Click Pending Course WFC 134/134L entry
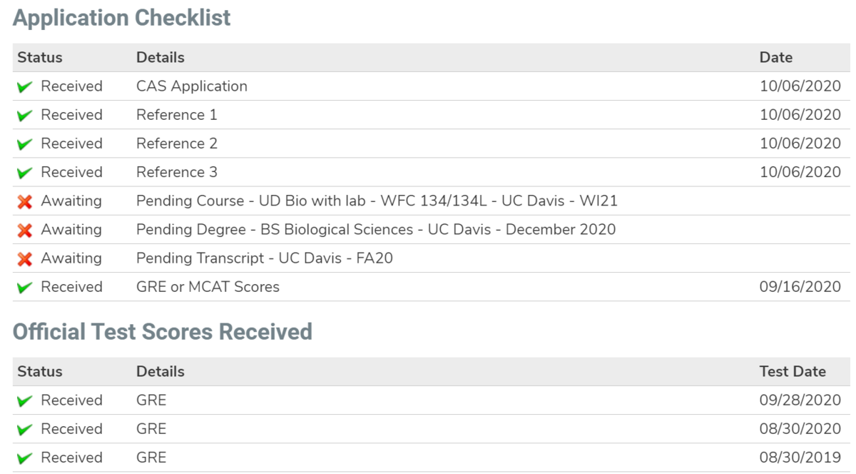 (x=377, y=201)
